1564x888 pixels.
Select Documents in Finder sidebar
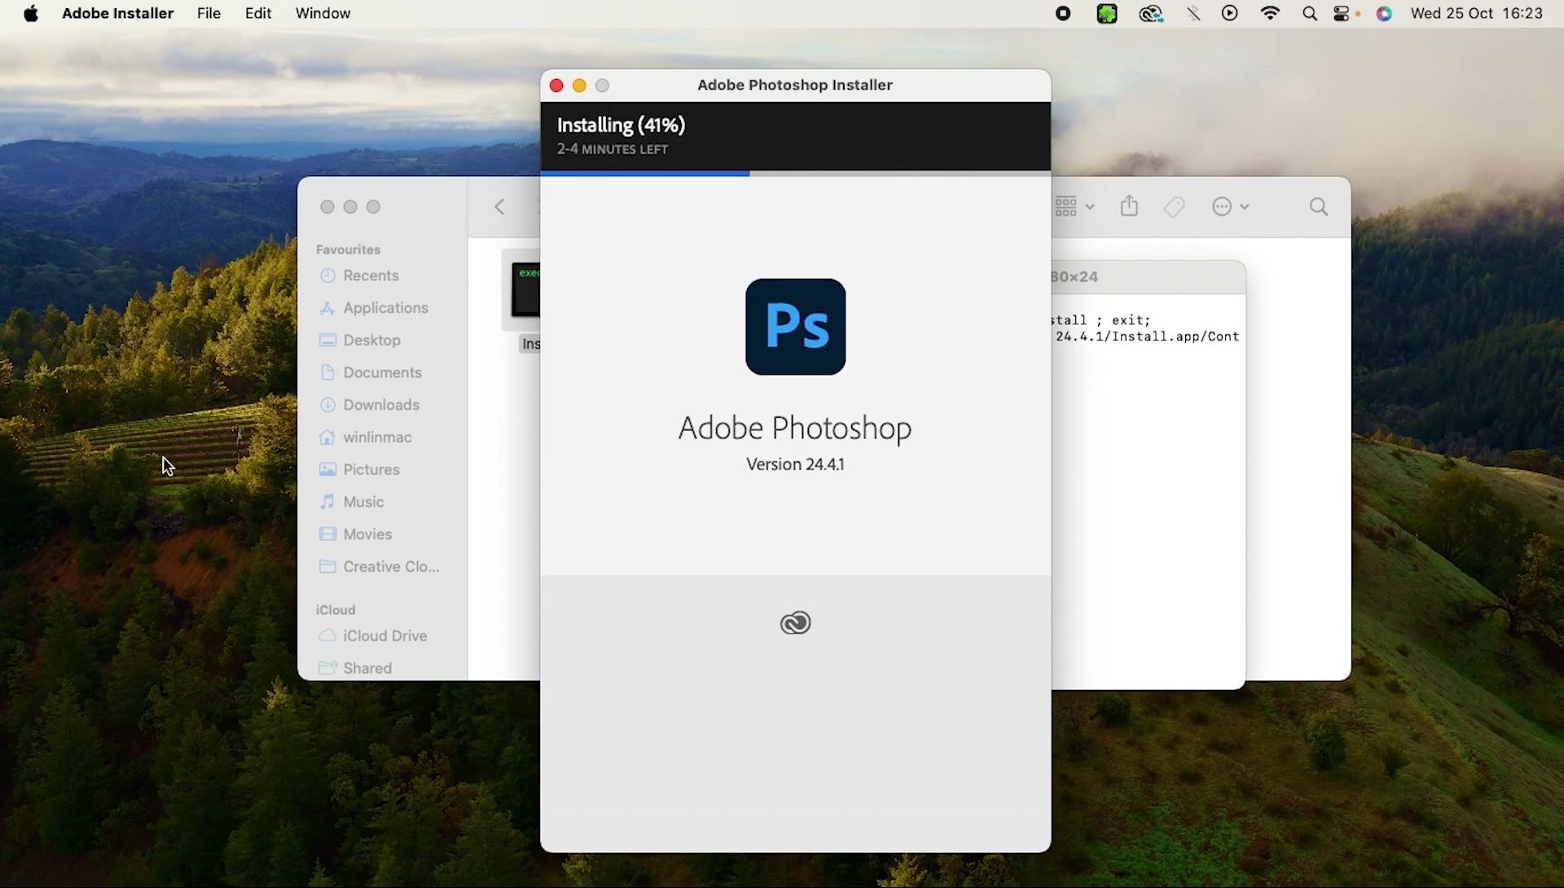pos(381,372)
